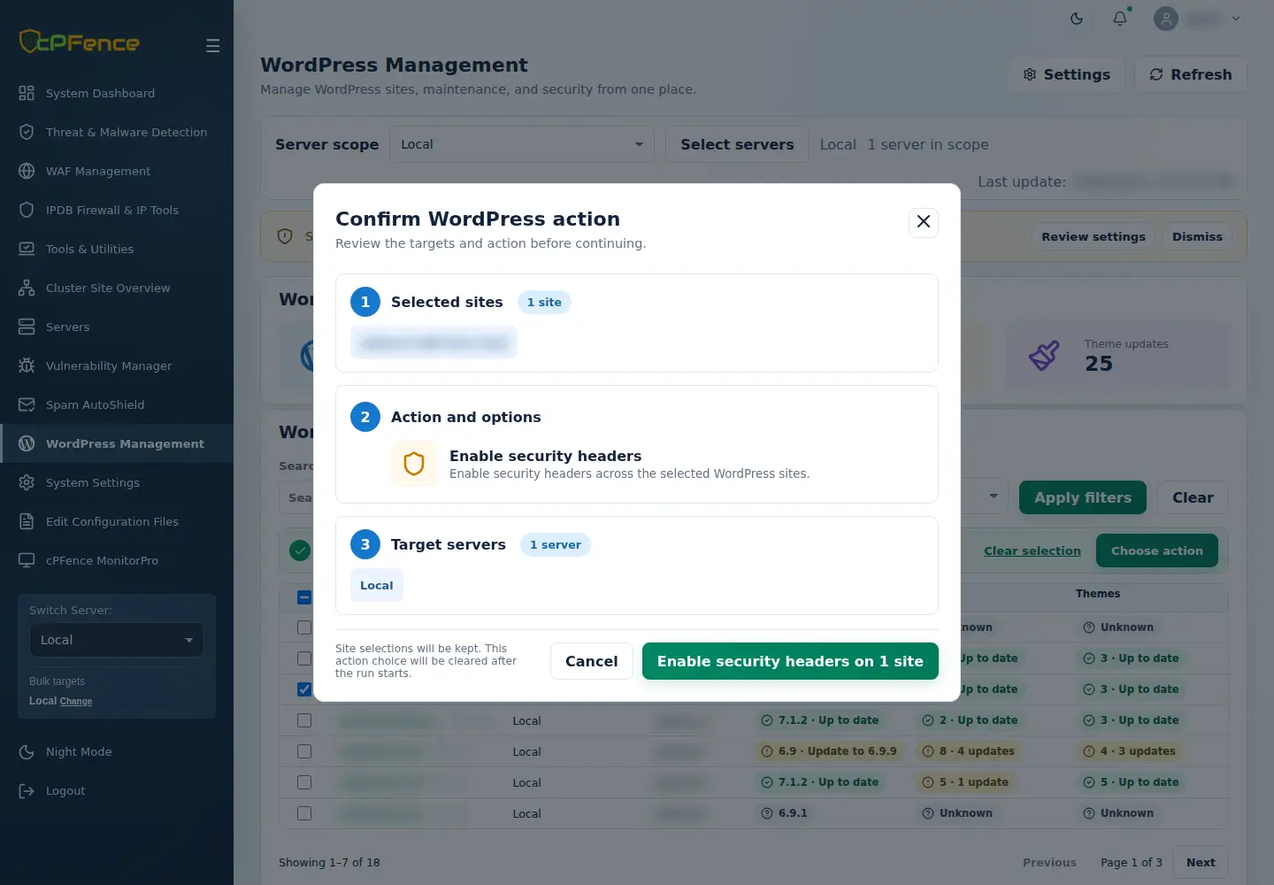Click the Refresh button

[x=1191, y=74]
